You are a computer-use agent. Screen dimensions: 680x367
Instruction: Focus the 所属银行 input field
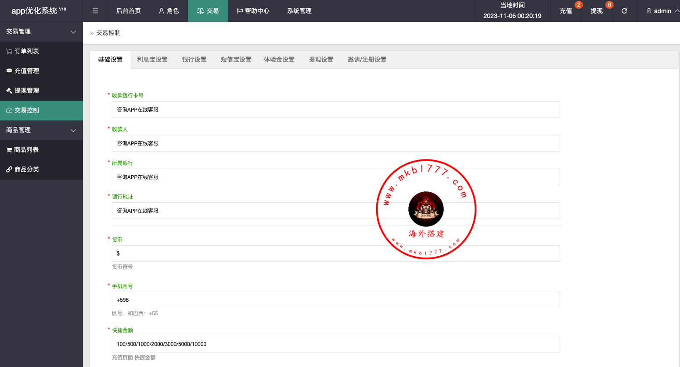tap(336, 177)
